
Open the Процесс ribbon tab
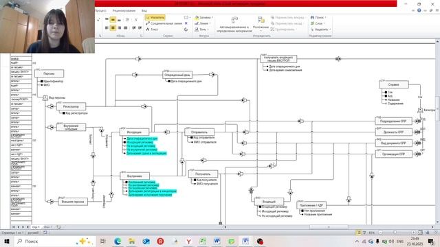[x=100, y=11]
